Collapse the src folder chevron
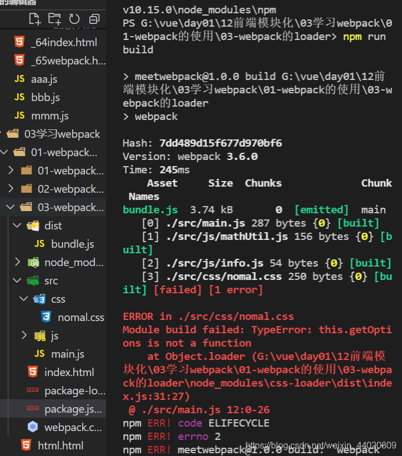This screenshot has width=402, height=456. click(17, 280)
